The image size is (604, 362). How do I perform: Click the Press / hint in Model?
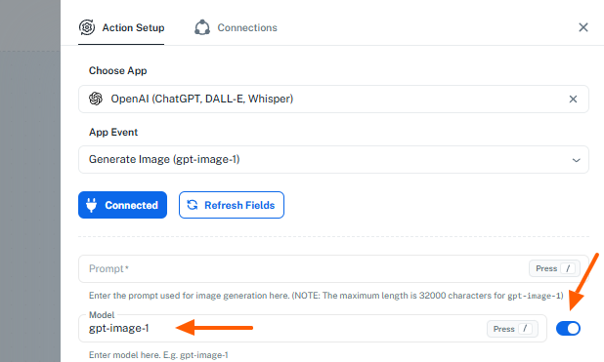(x=512, y=329)
